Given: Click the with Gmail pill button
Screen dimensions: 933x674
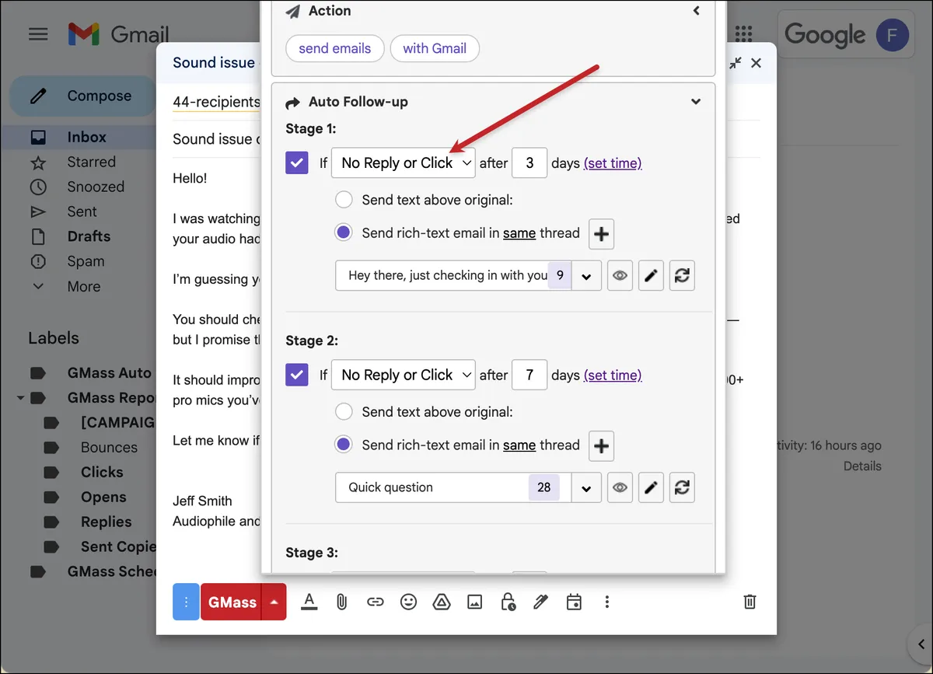Looking at the screenshot, I should [435, 48].
